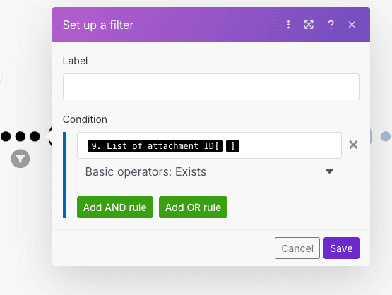Image resolution: width=392 pixels, height=295 pixels.
Task: Add an OR rule
Action: 193,207
